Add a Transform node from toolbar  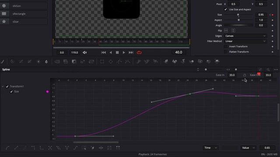coord(91,61)
